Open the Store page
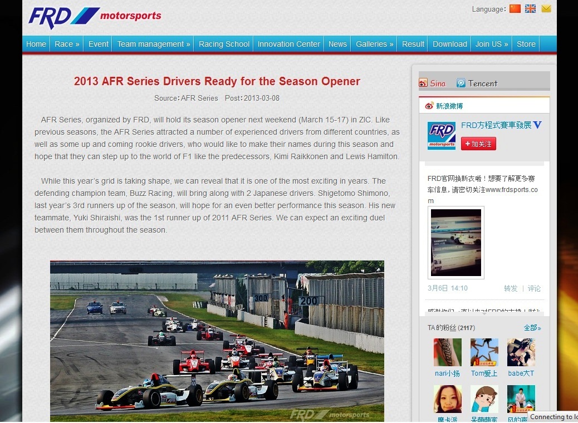This screenshot has height=423, width=578. coord(526,44)
